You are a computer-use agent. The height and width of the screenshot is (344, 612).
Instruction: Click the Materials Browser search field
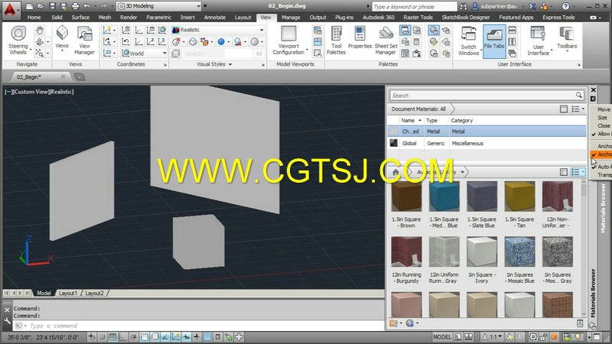click(483, 95)
